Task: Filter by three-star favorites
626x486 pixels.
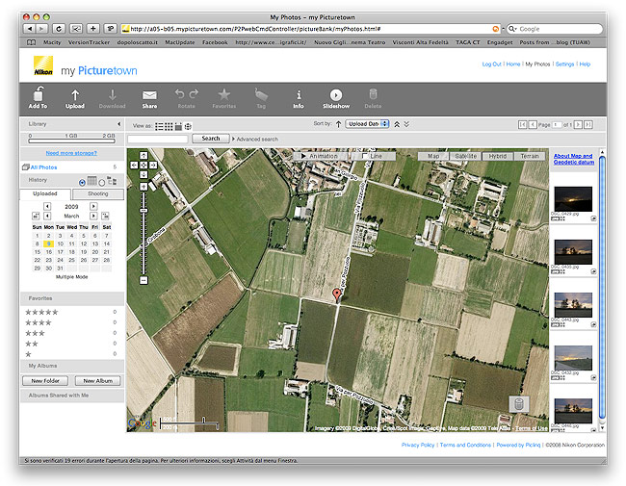Action: [x=35, y=333]
